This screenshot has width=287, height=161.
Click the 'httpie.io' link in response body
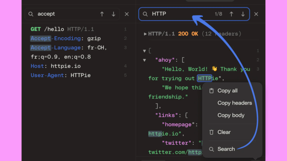(x=163, y=134)
